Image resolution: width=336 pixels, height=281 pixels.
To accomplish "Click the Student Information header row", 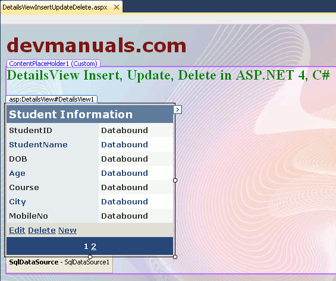I will (90, 114).
